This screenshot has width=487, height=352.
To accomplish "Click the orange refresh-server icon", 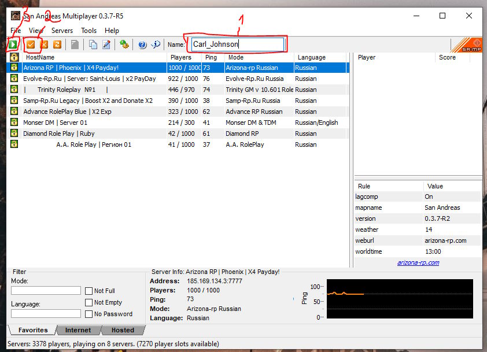I will click(57, 45).
